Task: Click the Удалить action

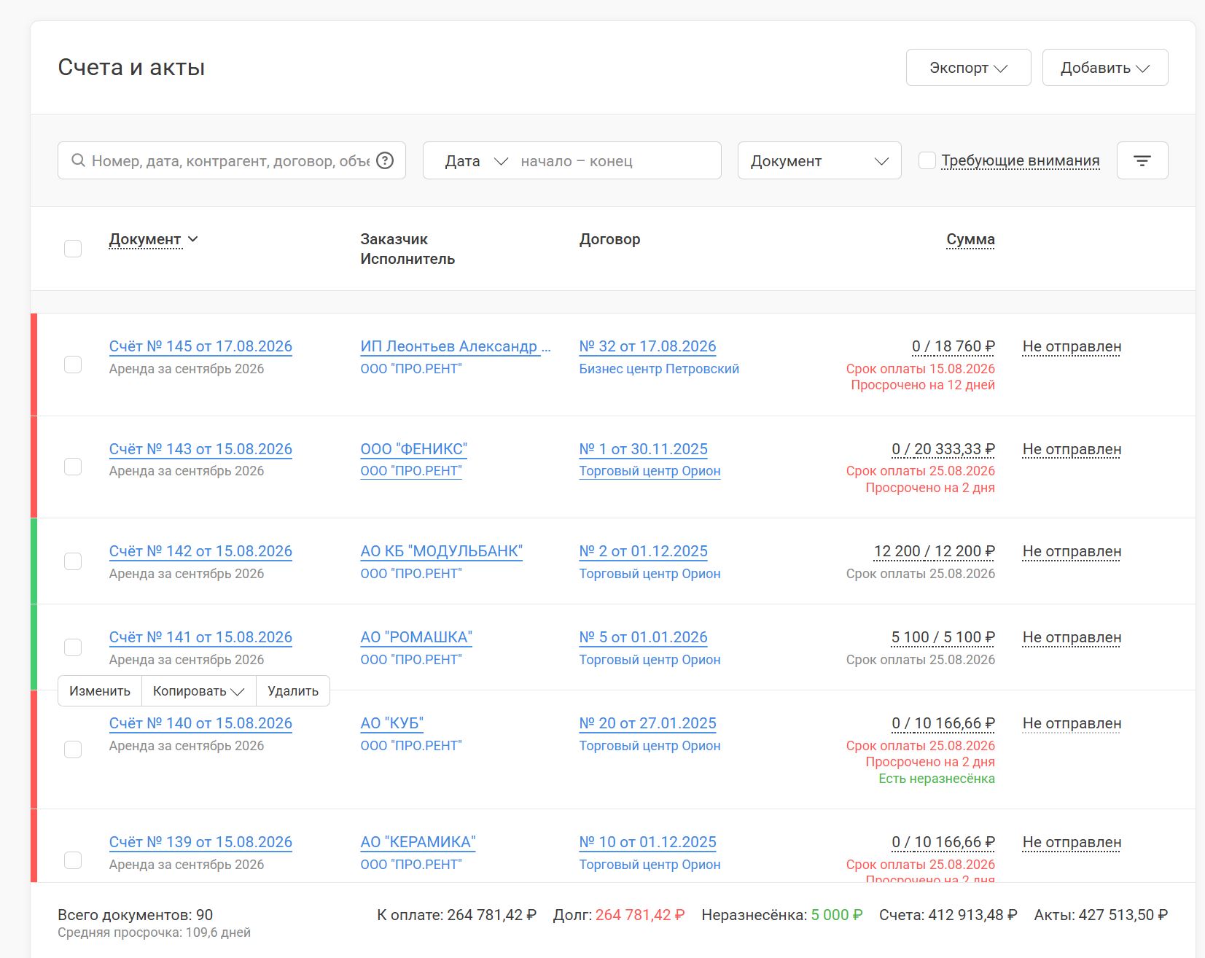Action: [293, 691]
